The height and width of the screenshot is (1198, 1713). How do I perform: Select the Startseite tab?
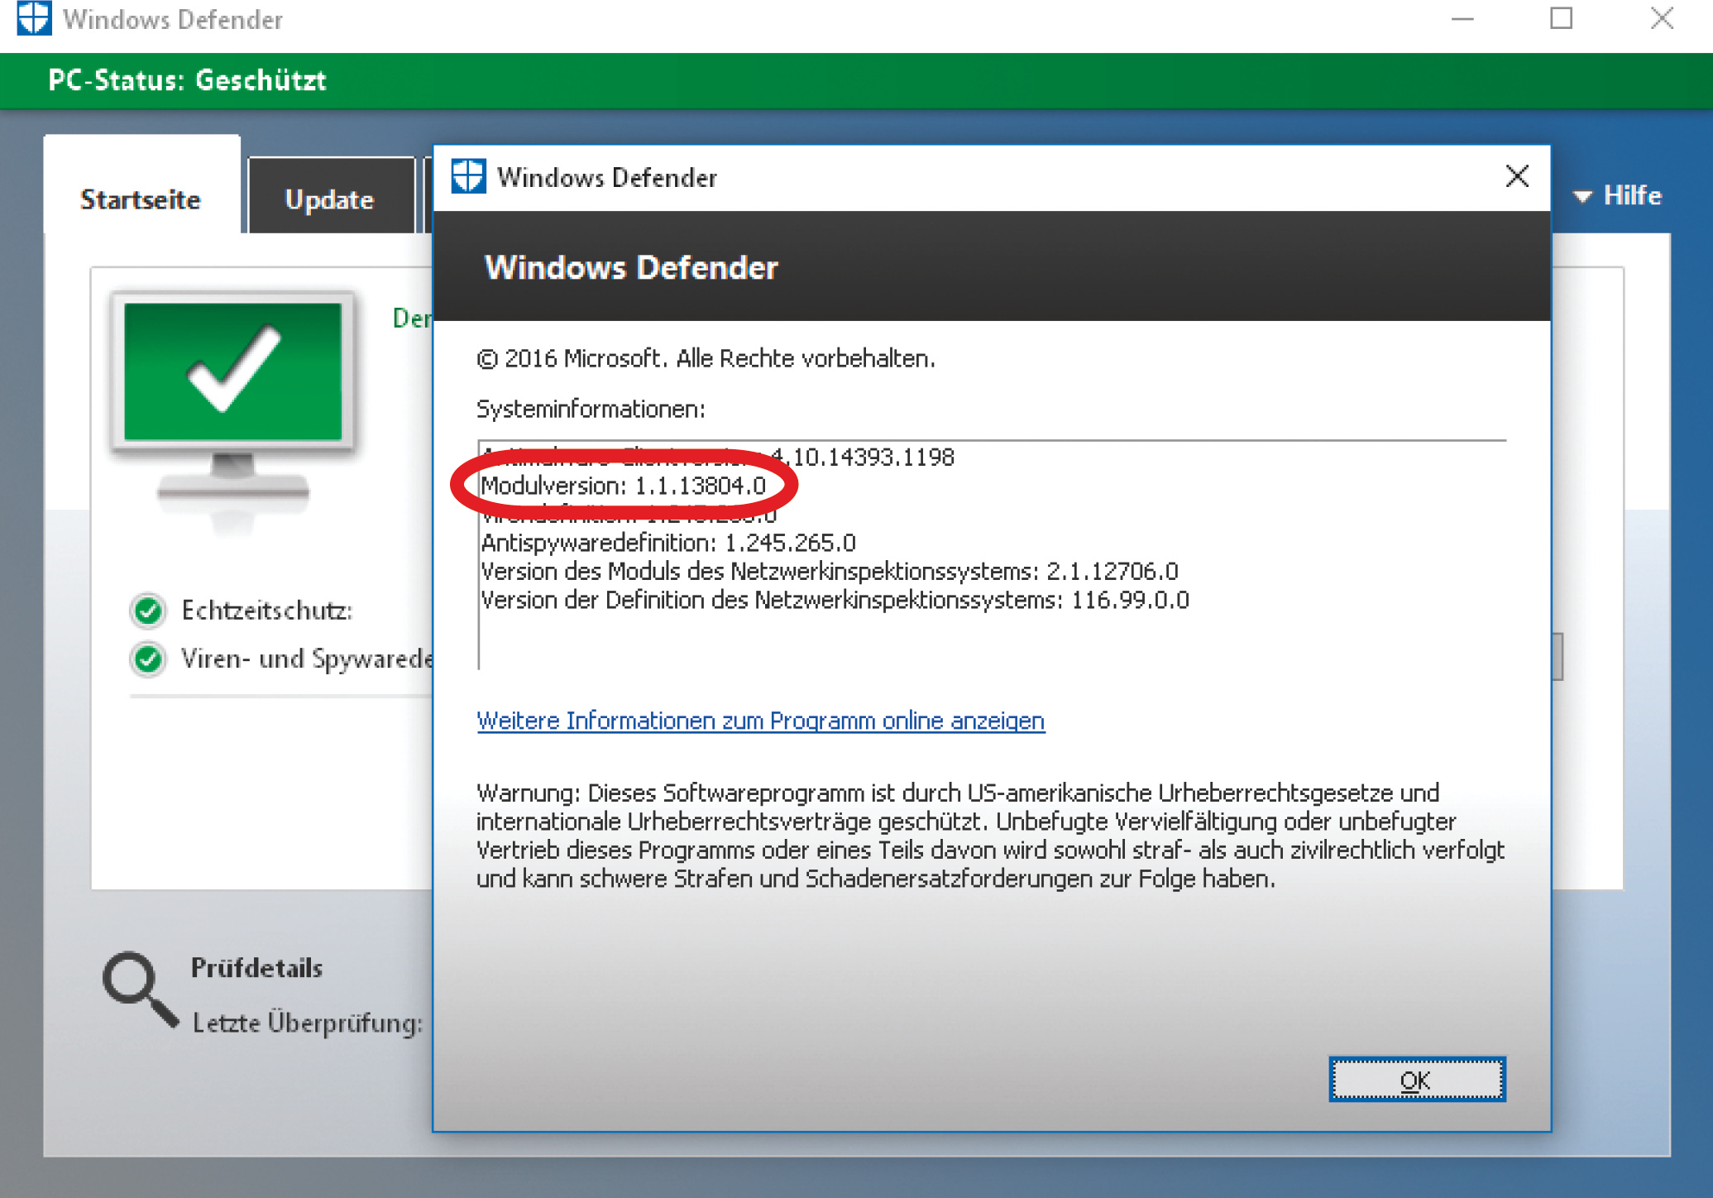click(x=141, y=199)
